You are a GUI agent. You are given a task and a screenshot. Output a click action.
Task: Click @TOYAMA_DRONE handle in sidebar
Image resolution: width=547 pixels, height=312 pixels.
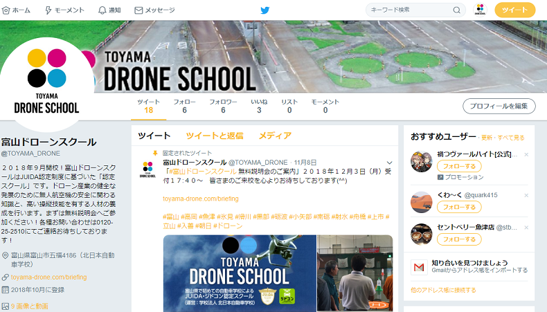(30, 154)
